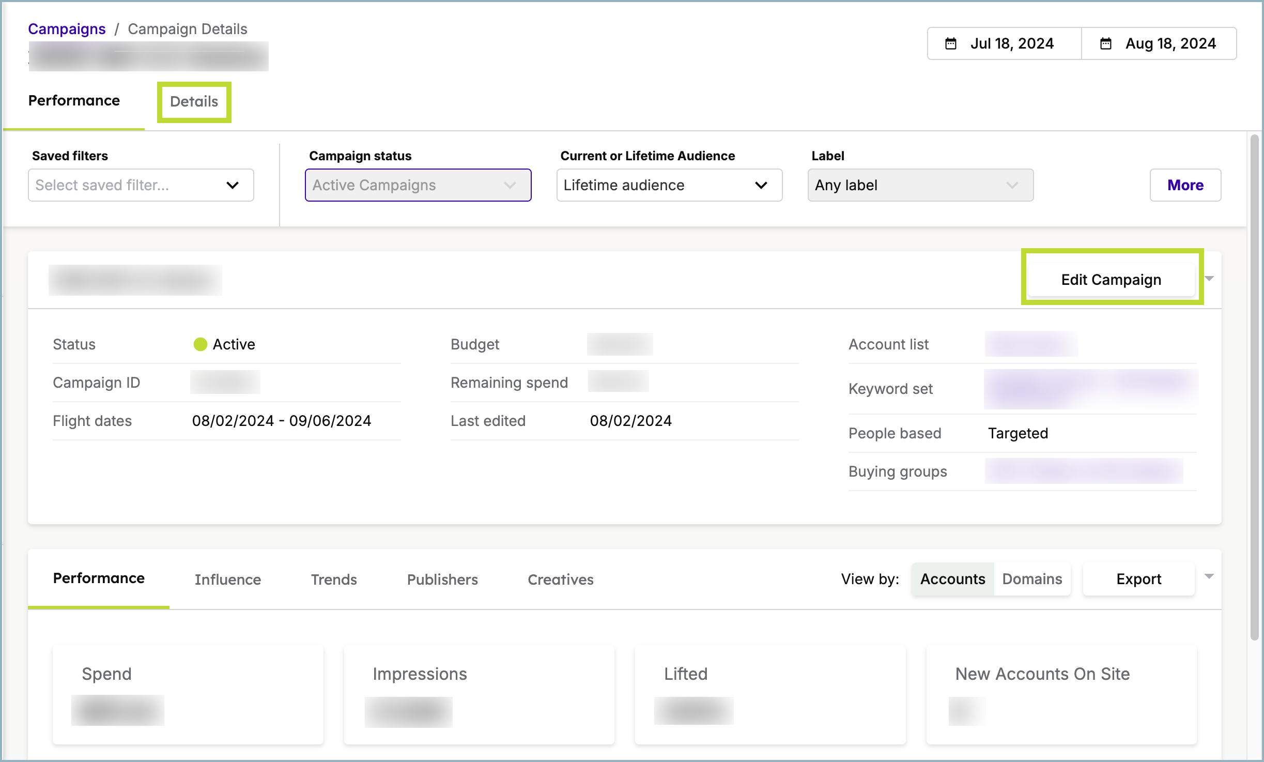Open the Campaign status Active Campaigns dropdown

click(418, 185)
